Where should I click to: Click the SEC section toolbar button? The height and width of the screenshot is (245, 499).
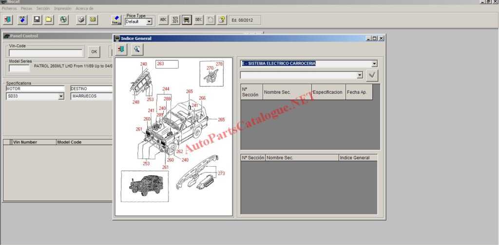click(199, 19)
